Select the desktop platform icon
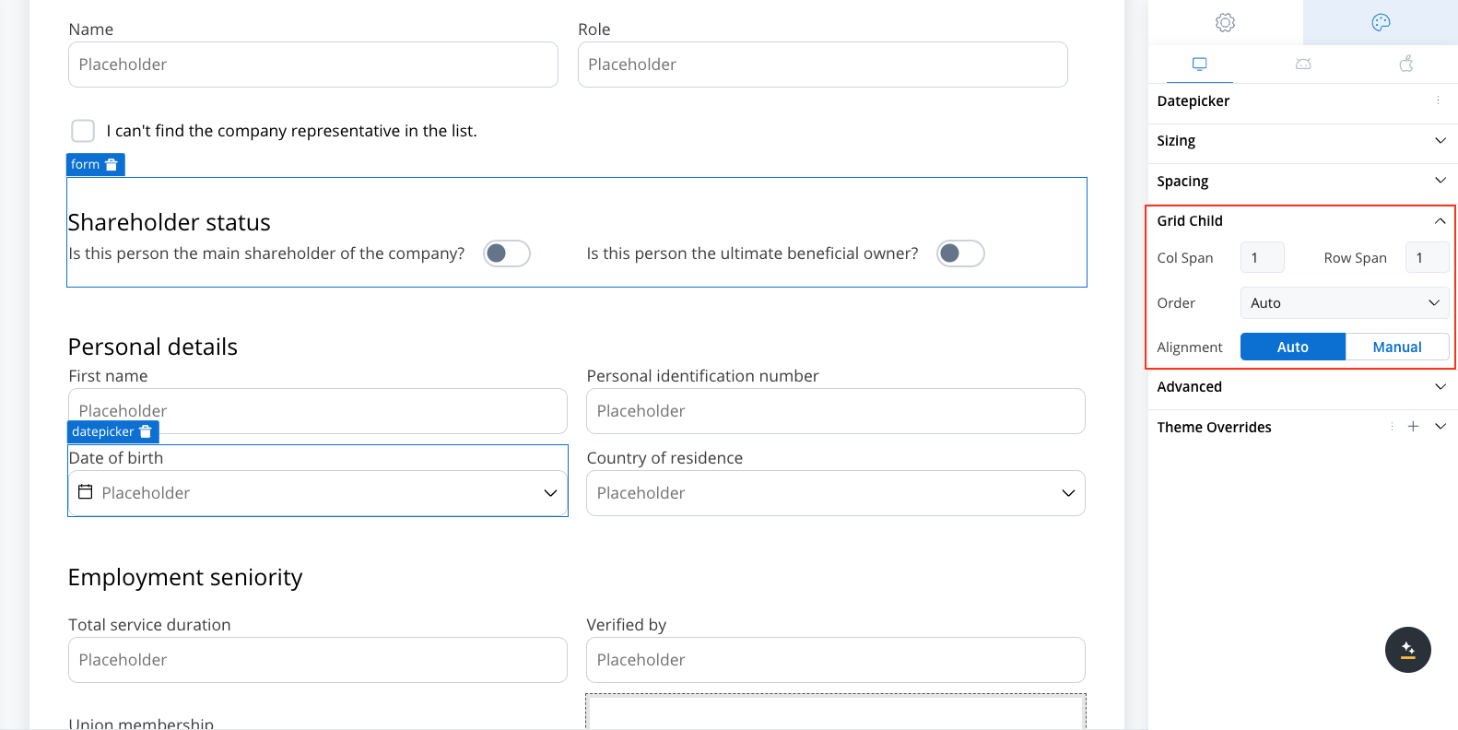The width and height of the screenshot is (1458, 730). pyautogui.click(x=1199, y=64)
